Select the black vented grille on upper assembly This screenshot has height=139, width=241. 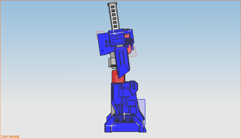(x=129, y=41)
